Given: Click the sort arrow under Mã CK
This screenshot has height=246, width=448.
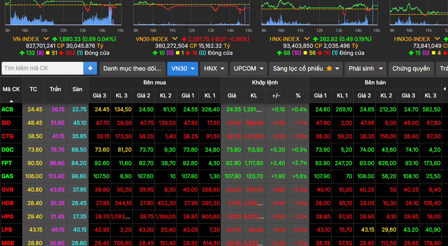Looking at the screenshot, I should 11,101.
